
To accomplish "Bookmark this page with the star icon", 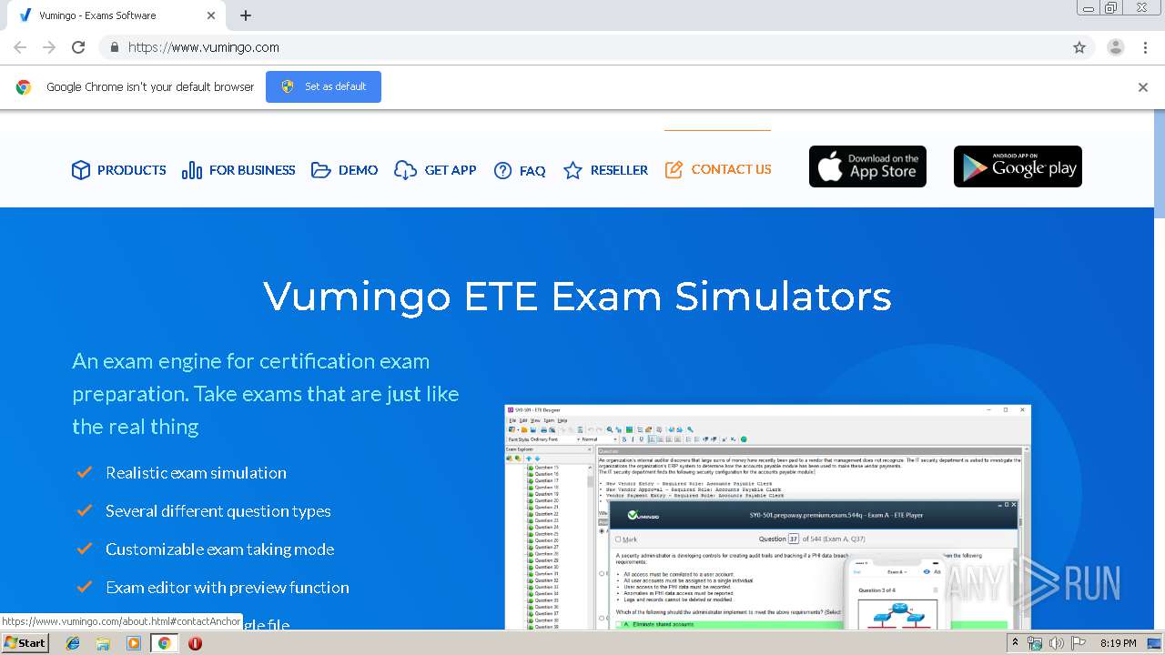I will (1079, 47).
